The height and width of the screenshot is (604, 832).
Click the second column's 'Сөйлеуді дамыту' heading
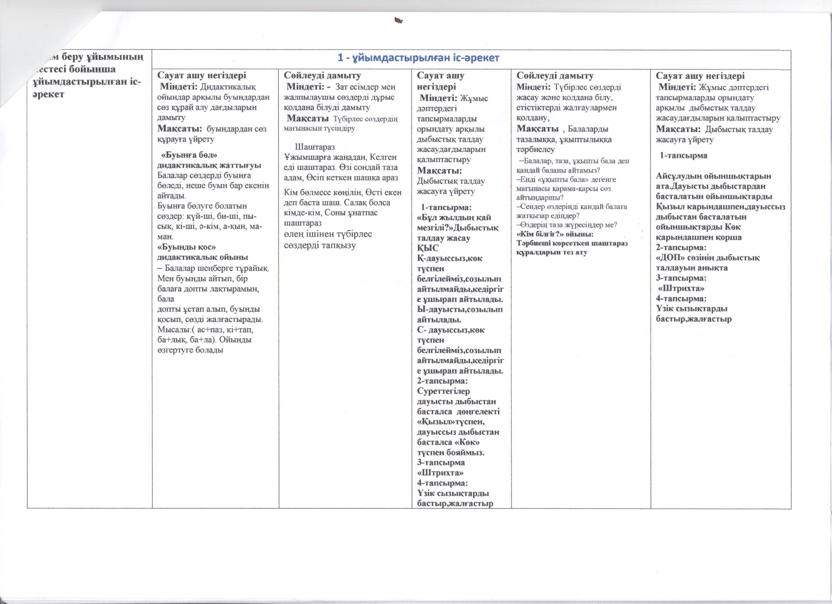[x=322, y=75]
